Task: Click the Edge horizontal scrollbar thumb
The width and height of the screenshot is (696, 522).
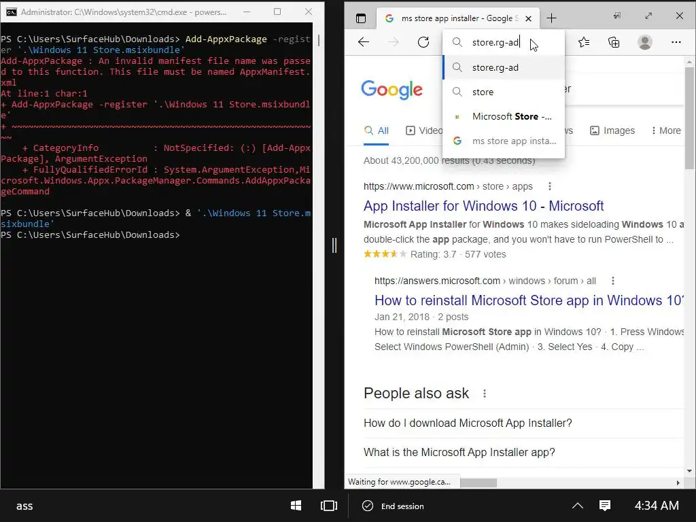Action: pos(478,483)
